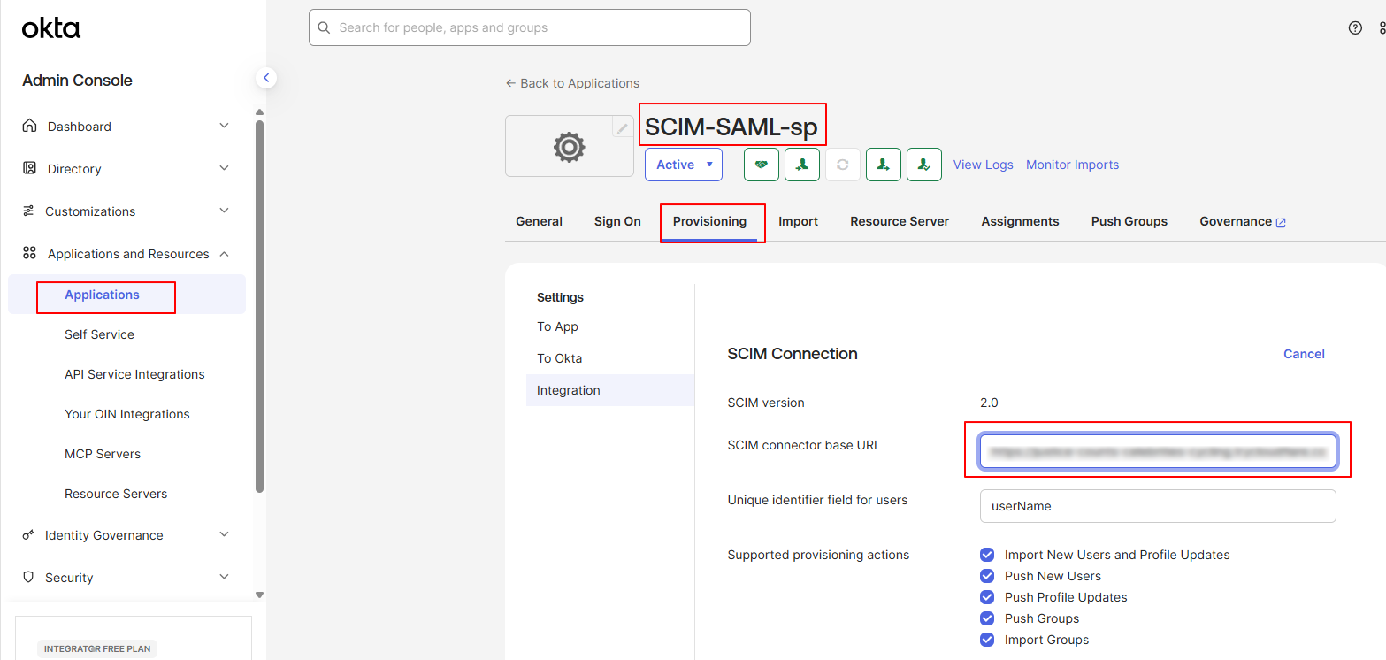1386x660 pixels.
Task: Click the user push arrow icon
Action: (884, 165)
